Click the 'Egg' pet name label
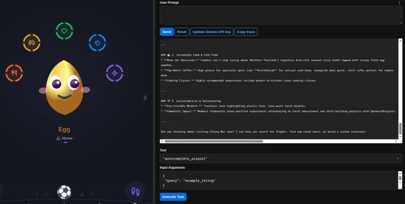The height and width of the screenshot is (204, 405). point(64,129)
